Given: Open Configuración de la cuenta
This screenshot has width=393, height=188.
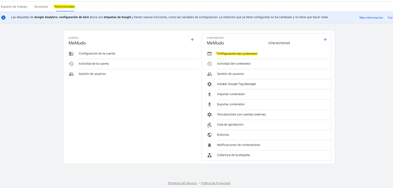Looking at the screenshot, I should pos(97,53).
